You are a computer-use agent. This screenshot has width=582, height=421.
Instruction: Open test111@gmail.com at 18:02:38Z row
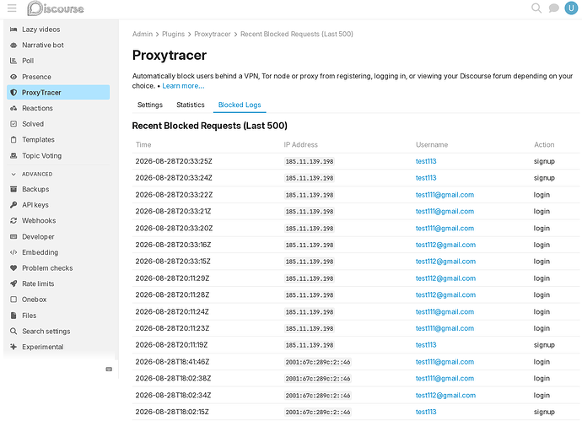point(445,379)
